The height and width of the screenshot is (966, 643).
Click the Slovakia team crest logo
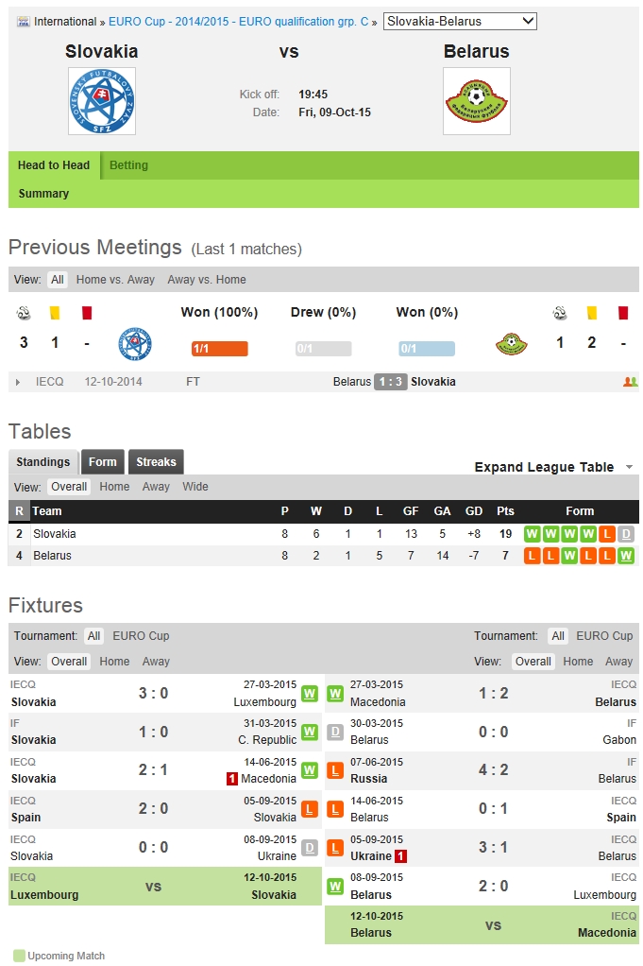(102, 100)
